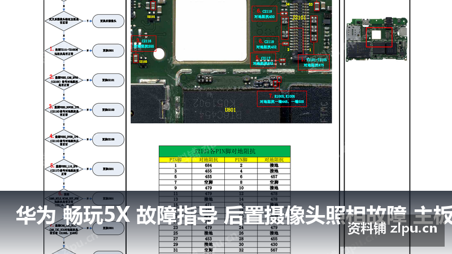Image resolution: width=452 pixels, height=254 pixels.
Task: Click flowchart decision diamond numbered 2
Action: 64,80
